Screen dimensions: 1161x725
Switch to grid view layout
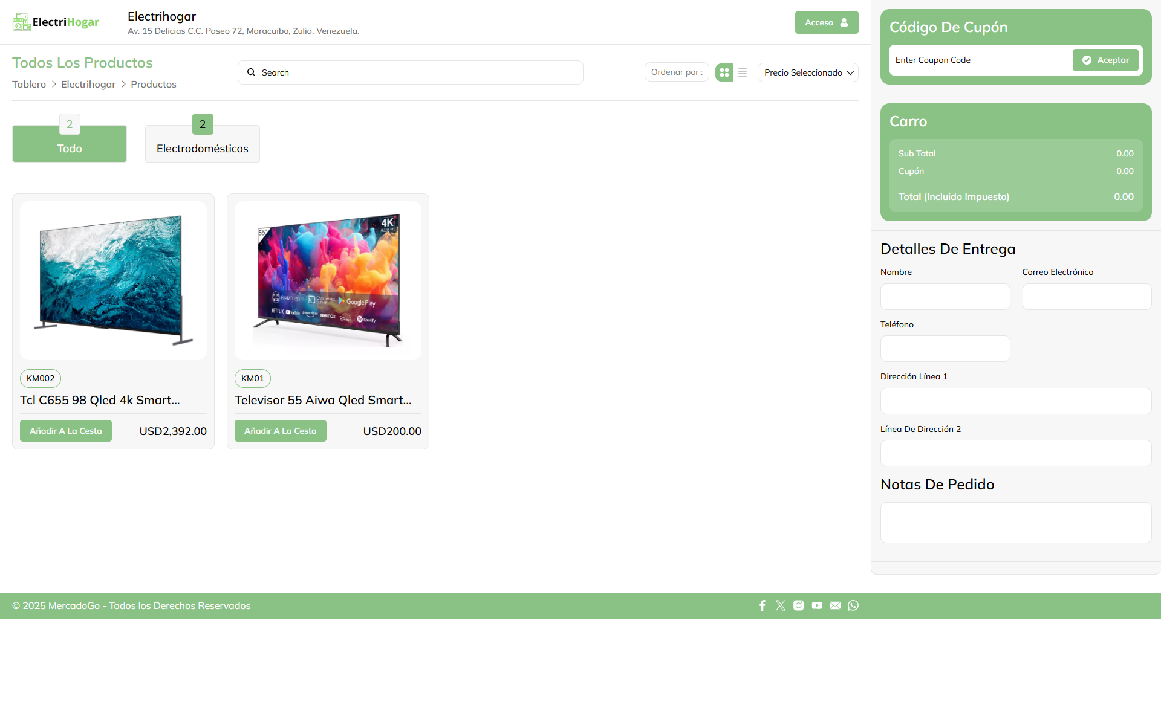click(x=724, y=72)
